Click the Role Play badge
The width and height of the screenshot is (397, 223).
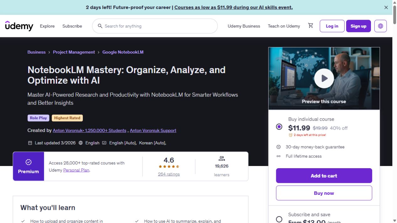point(38,118)
